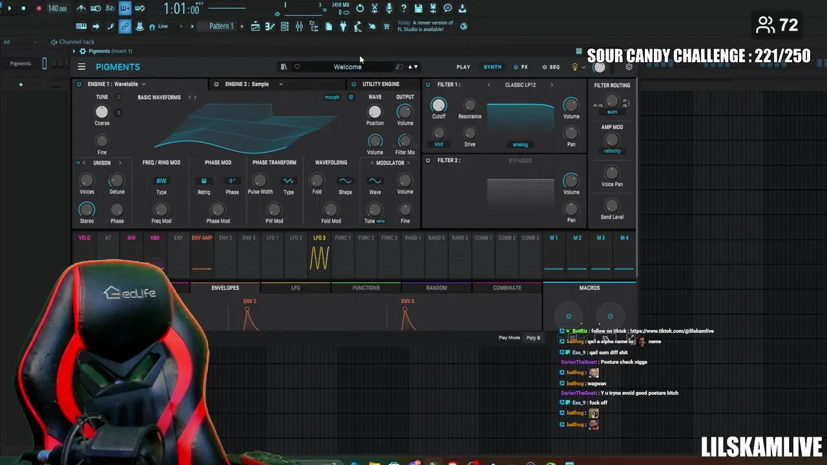Image resolution: width=827 pixels, height=465 pixels.
Task: Toggle the link snap icon in toolbar
Action: (125, 26)
